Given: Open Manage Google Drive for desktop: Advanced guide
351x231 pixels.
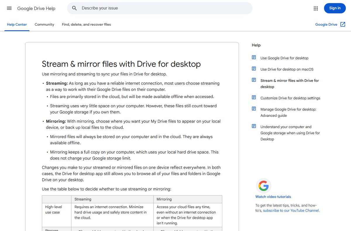Looking at the screenshot, I should pos(288,113).
